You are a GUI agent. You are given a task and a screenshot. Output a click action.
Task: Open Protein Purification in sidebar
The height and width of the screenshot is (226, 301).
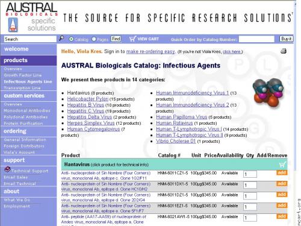tap(23, 123)
